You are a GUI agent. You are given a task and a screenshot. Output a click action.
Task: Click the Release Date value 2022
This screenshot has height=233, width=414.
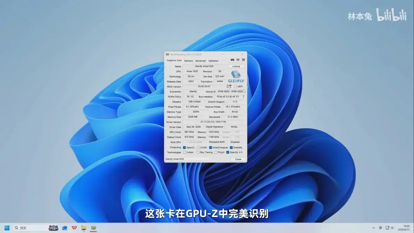(191, 81)
